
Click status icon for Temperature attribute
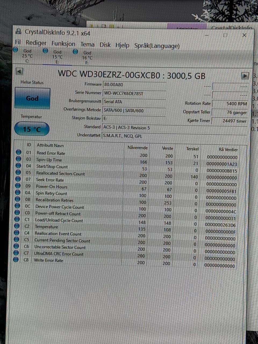(x=17, y=226)
